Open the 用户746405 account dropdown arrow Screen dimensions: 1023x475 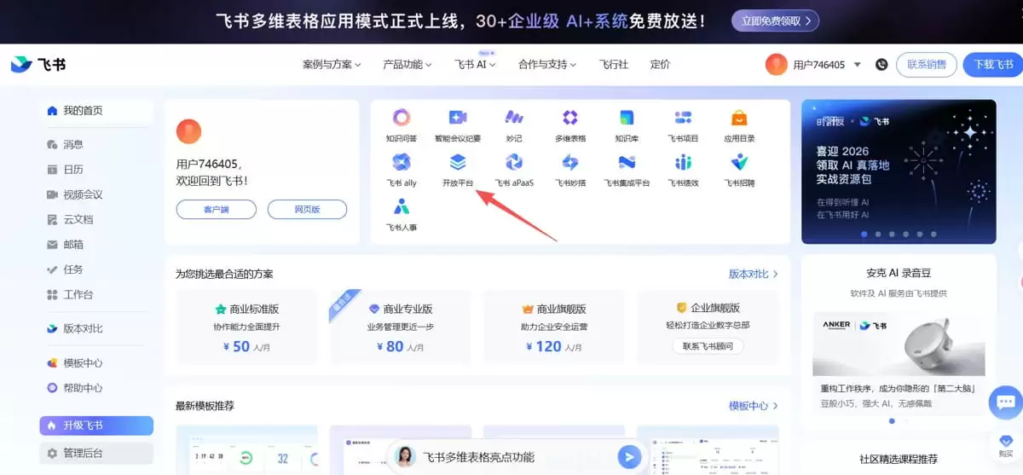[x=858, y=65]
